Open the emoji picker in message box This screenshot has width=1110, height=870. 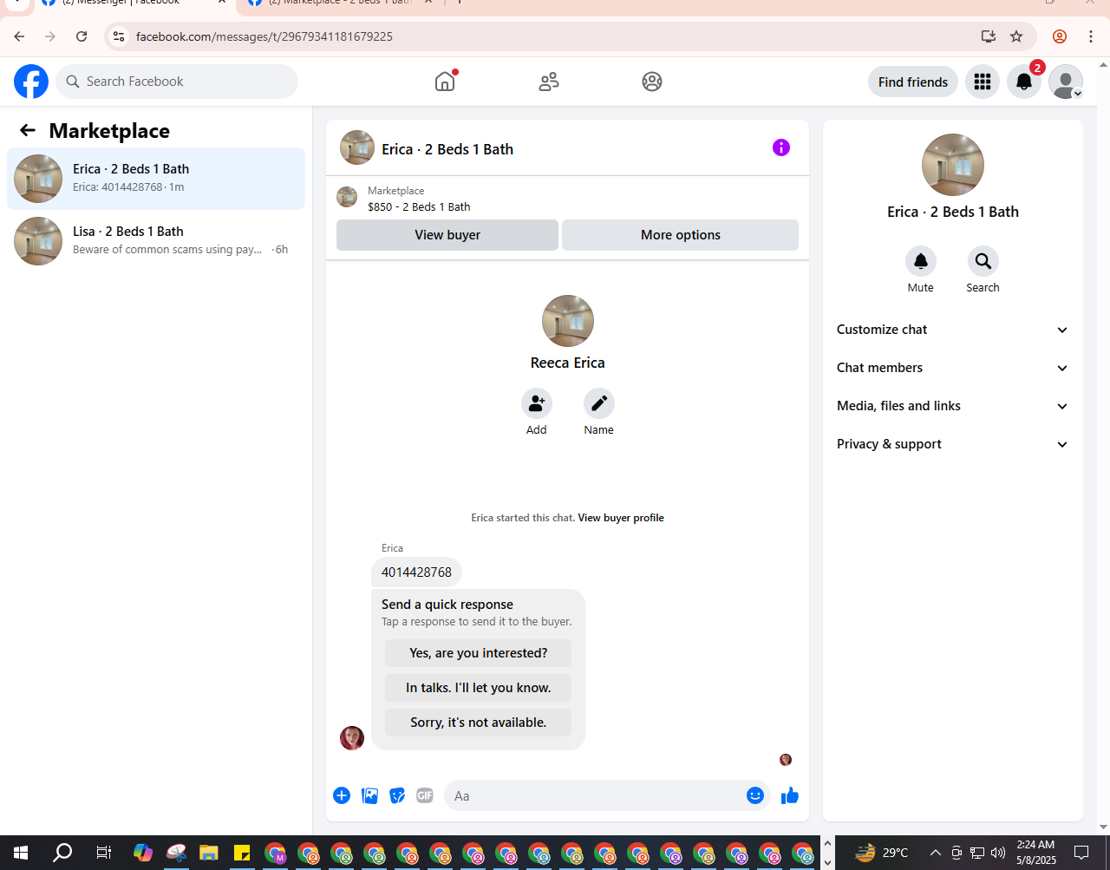pyautogui.click(x=755, y=795)
